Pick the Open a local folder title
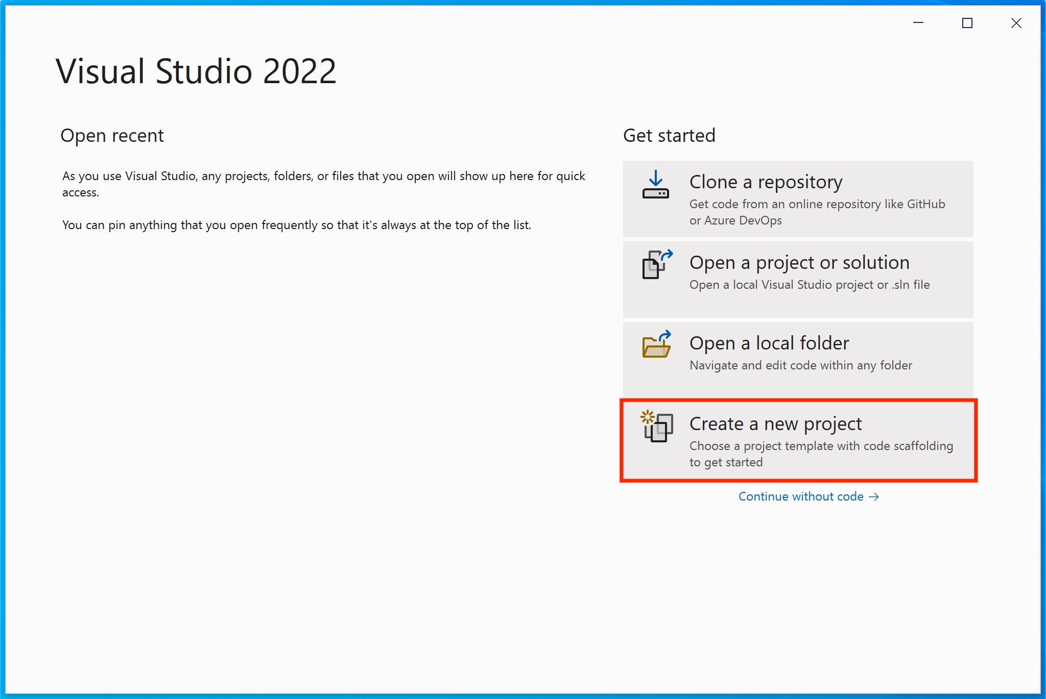The image size is (1046, 699). 769,343
